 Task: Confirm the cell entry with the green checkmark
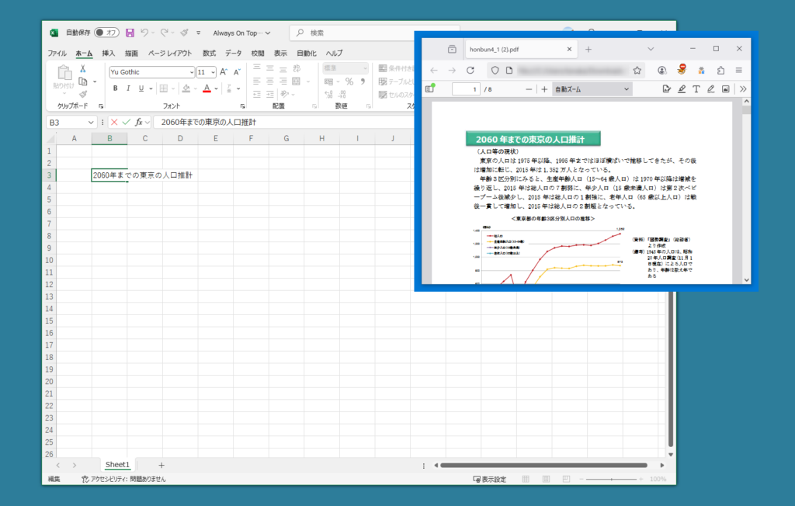click(127, 122)
